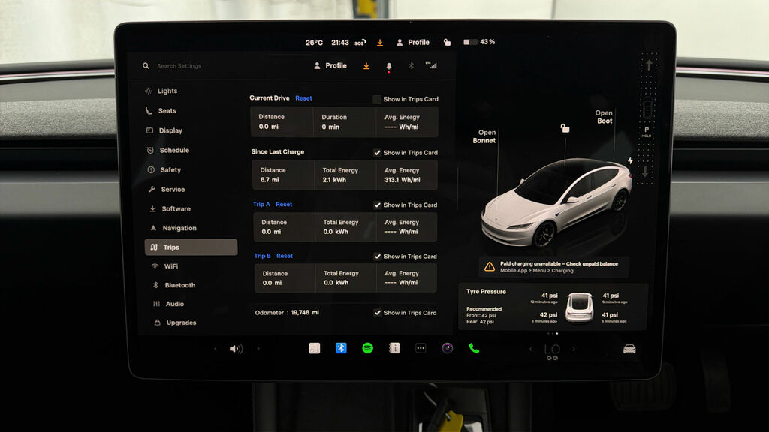Open the software download arrow in settings header
Image resolution: width=769 pixels, height=432 pixels.
tap(366, 66)
